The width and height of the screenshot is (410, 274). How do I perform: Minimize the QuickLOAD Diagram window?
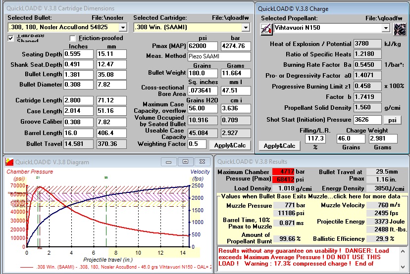click(x=168, y=162)
